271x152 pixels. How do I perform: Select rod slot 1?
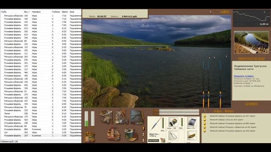[x=143, y=128]
